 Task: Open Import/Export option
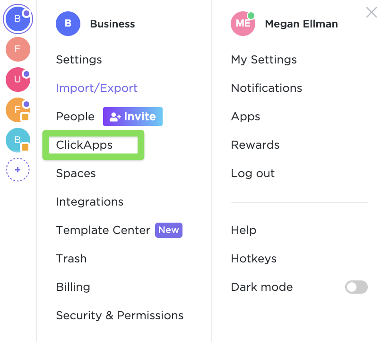pos(96,88)
